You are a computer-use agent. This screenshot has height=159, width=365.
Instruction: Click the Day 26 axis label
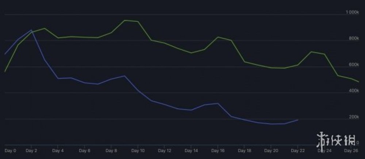(351, 150)
